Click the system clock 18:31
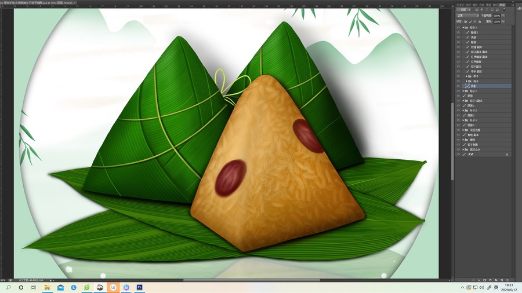The width and height of the screenshot is (522, 293). [x=509, y=285]
